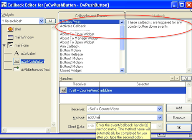Viewport: 192px width, 140px height.
Task: Confirm with the OK button
Action: coord(179,128)
